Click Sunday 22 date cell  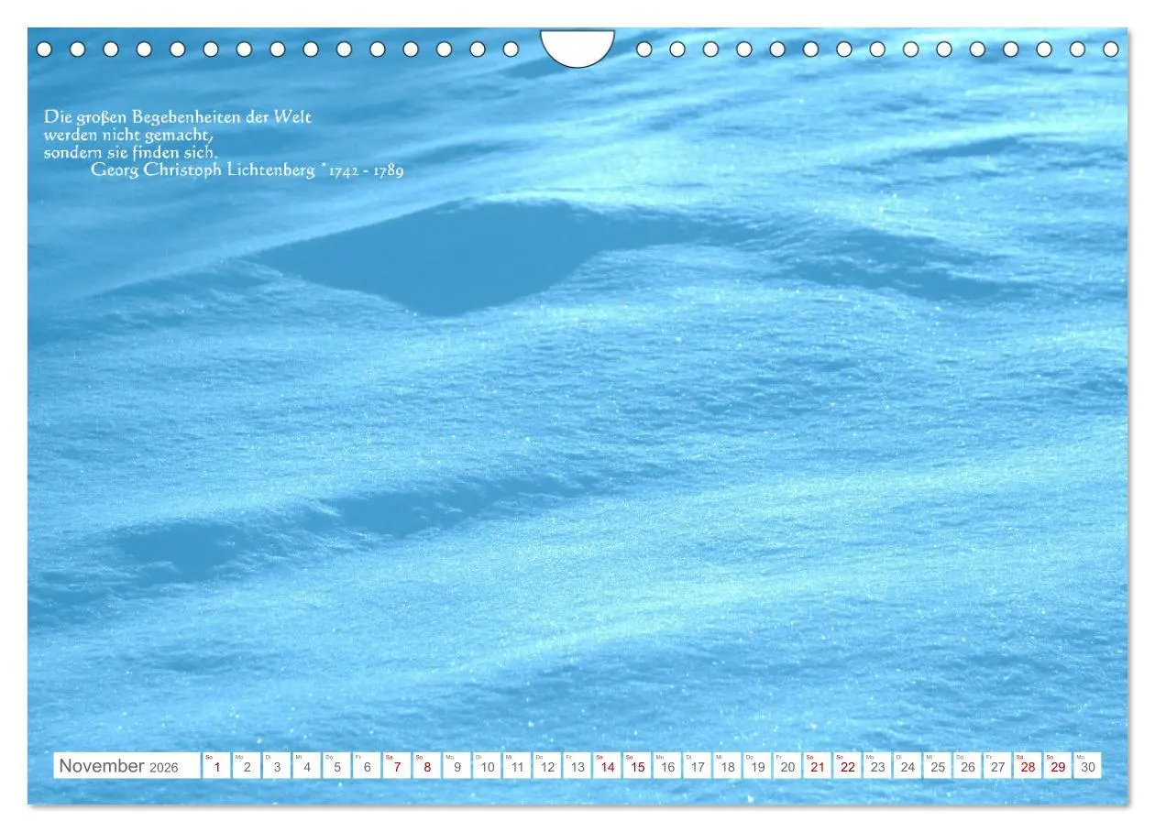click(x=847, y=766)
